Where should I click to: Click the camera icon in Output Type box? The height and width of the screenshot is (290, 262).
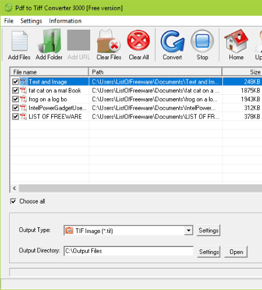[x=69, y=230]
